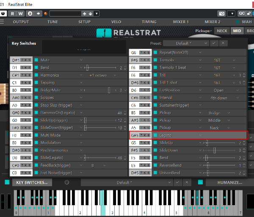Toggle the plugin power bypass button
The image size is (254, 217).
[3, 14]
